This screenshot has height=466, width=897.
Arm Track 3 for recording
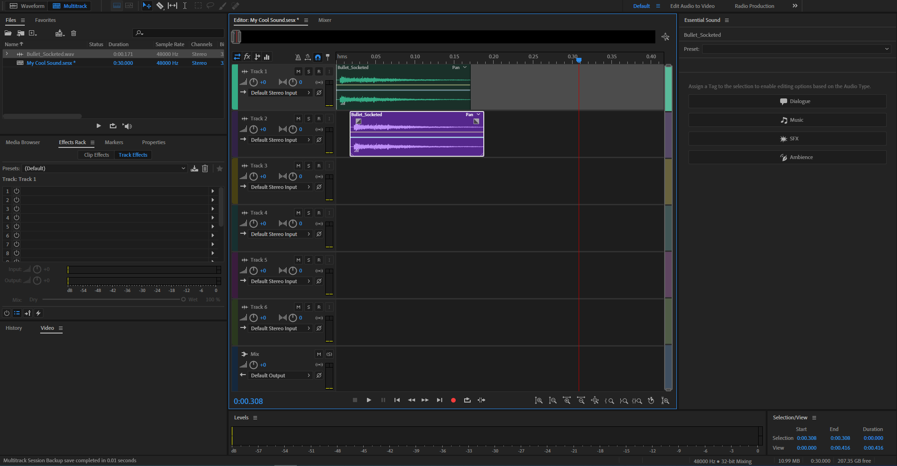tap(319, 166)
